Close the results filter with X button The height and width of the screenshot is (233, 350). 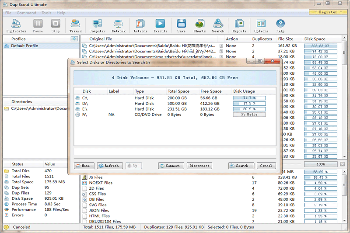343,164
